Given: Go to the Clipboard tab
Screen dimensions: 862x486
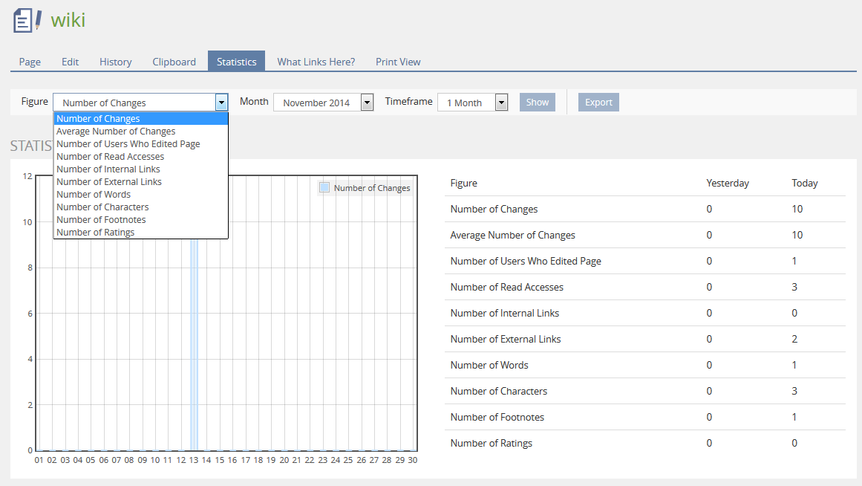Looking at the screenshot, I should 174,62.
